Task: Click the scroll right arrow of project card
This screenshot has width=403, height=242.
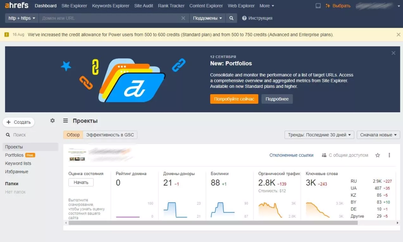Action: [397, 223]
